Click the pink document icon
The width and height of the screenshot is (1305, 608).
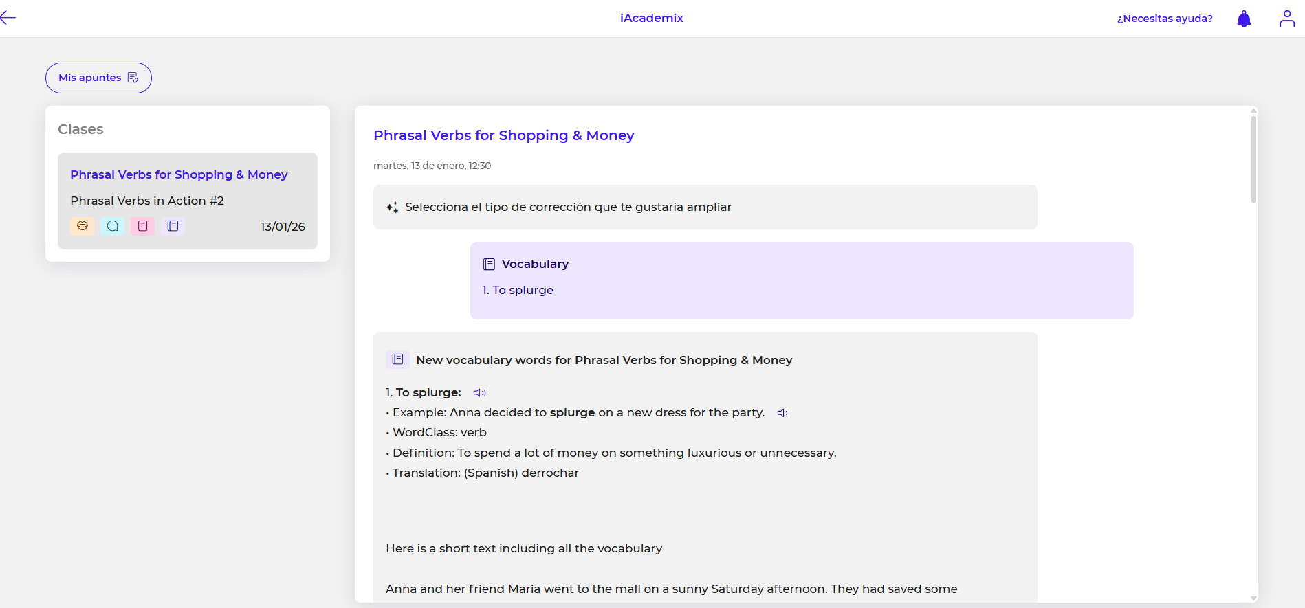[143, 226]
